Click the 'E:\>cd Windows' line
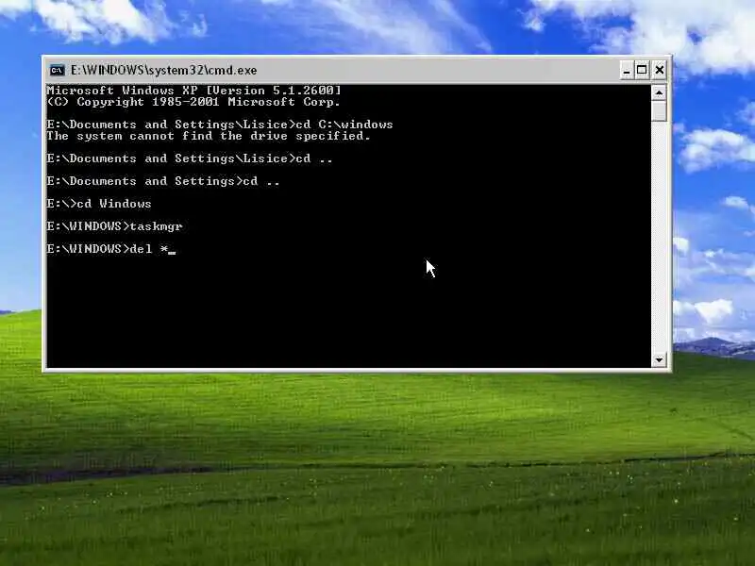 click(x=99, y=204)
